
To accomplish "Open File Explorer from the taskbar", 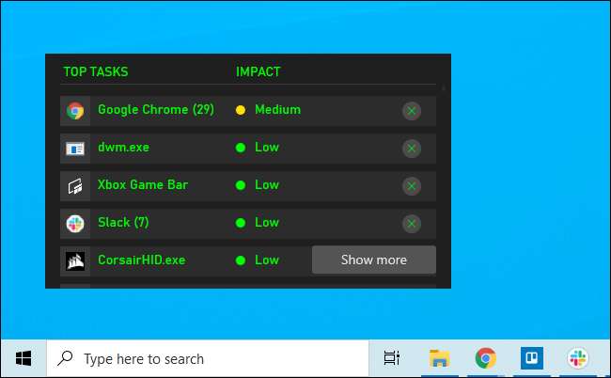I will [x=439, y=358].
